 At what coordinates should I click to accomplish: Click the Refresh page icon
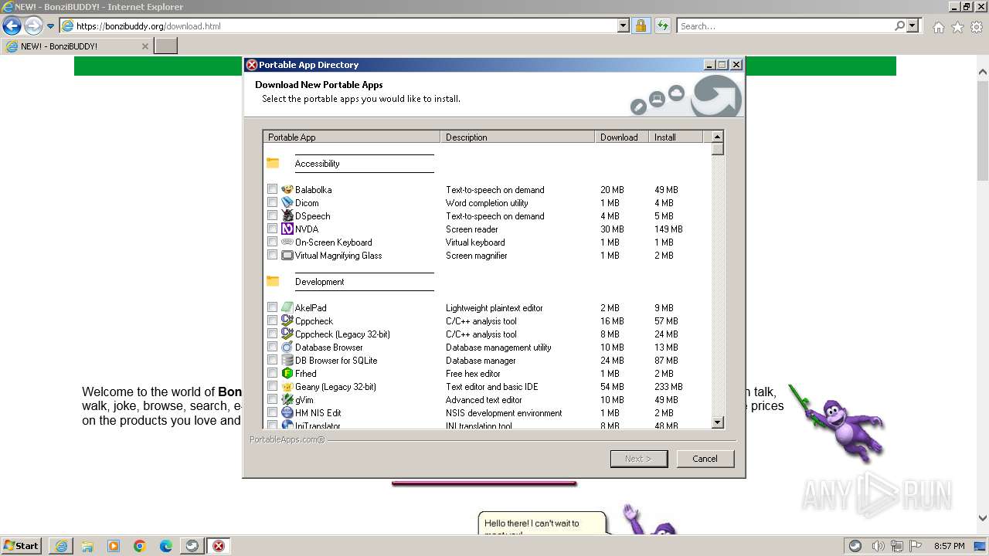click(662, 26)
